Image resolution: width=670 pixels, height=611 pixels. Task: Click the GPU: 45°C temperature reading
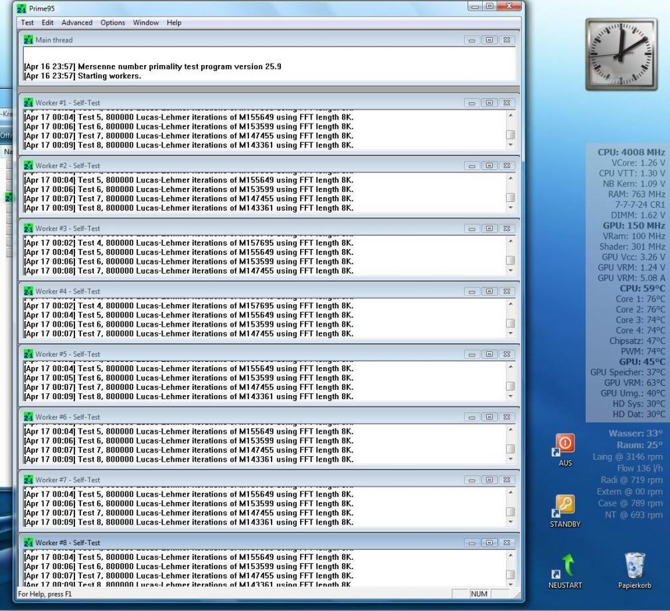642,361
